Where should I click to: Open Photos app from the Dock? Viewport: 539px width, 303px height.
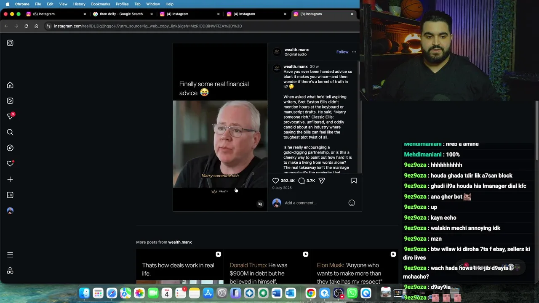coord(139,293)
